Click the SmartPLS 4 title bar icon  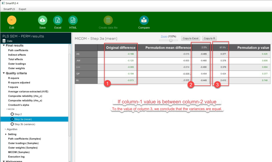pos(3,3)
